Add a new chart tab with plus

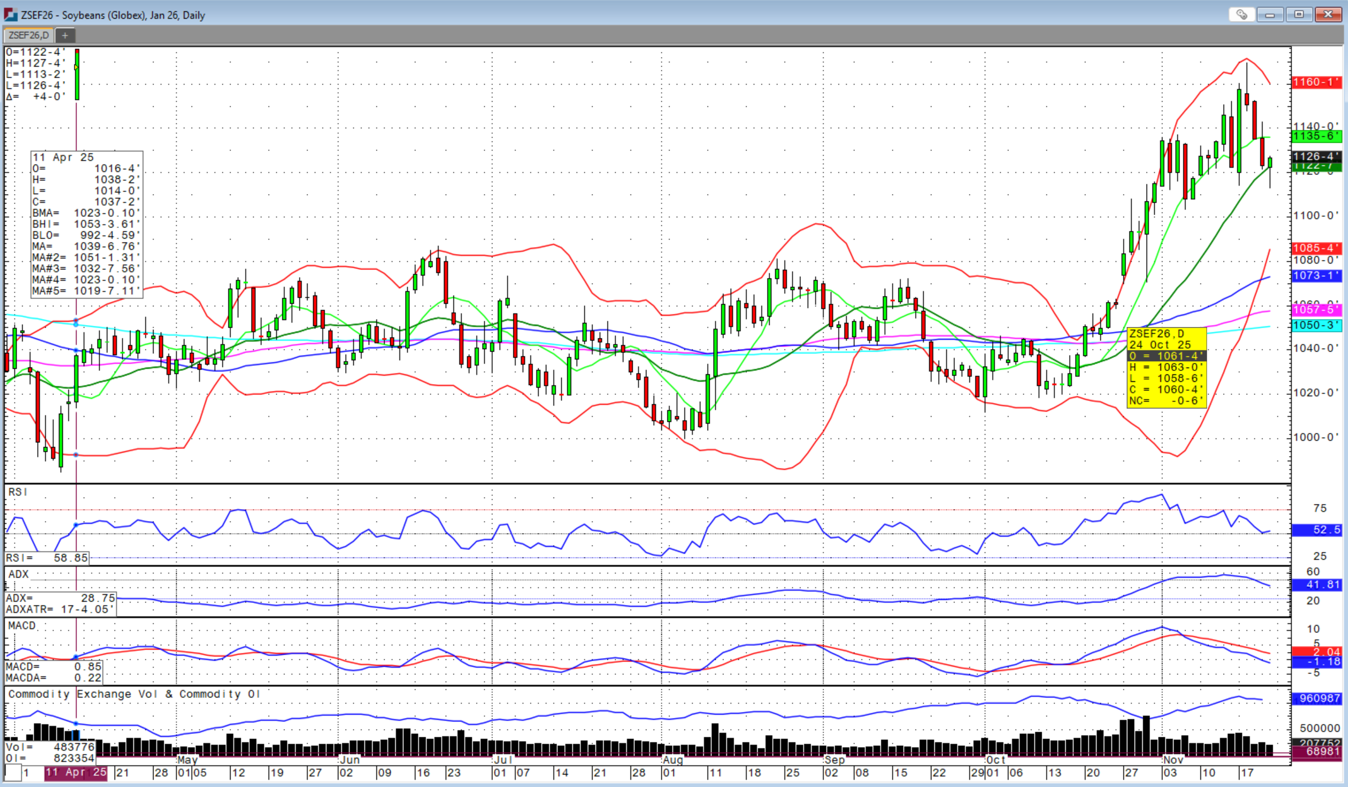(65, 35)
